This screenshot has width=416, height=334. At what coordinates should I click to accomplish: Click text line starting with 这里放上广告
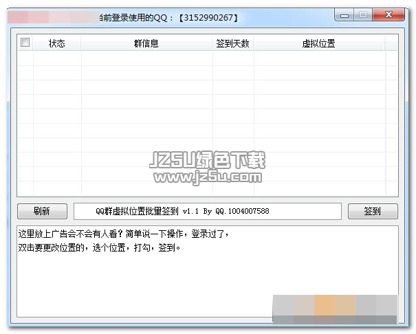tap(124, 234)
